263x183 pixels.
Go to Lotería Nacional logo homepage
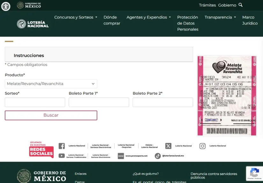33,24
